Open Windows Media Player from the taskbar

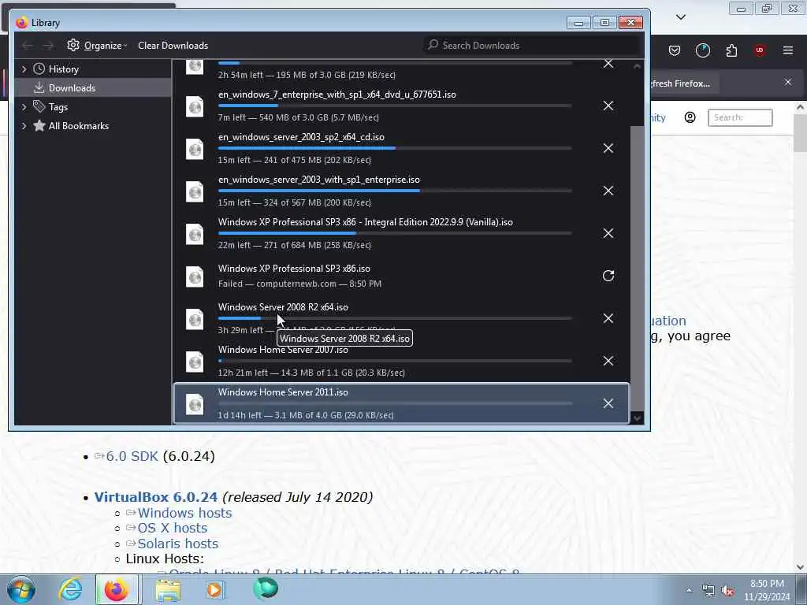(214, 589)
